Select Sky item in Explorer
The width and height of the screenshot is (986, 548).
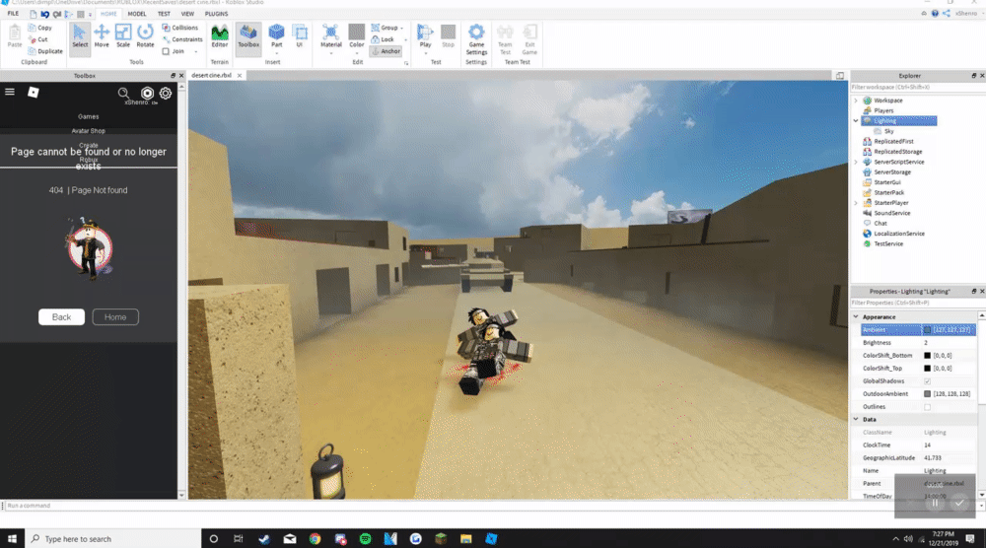tap(888, 131)
